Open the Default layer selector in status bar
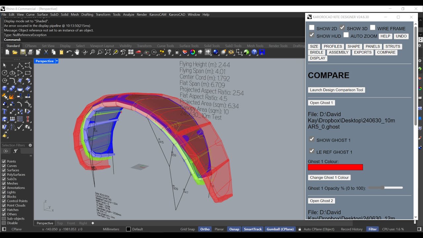 coord(135,229)
